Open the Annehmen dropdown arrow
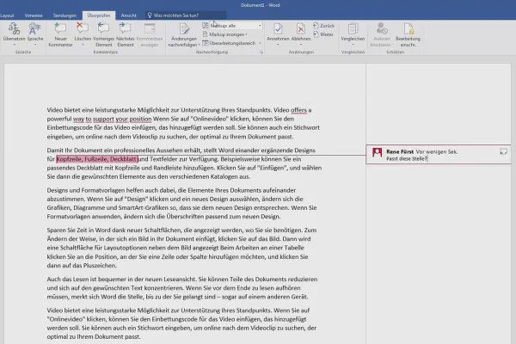This screenshot has width=516, height=344. point(278,45)
